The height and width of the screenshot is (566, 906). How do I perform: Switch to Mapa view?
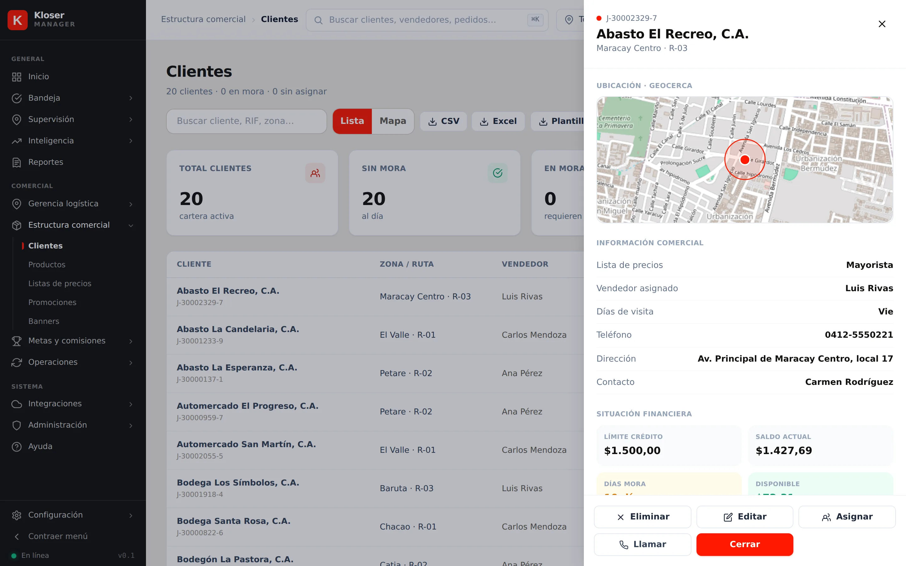[393, 121]
